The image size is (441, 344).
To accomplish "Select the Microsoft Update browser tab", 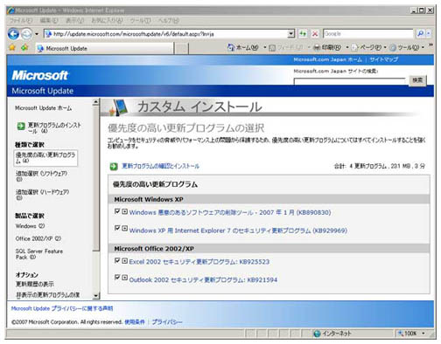I will [104, 48].
